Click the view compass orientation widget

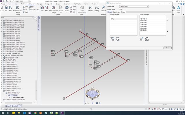point(92,93)
